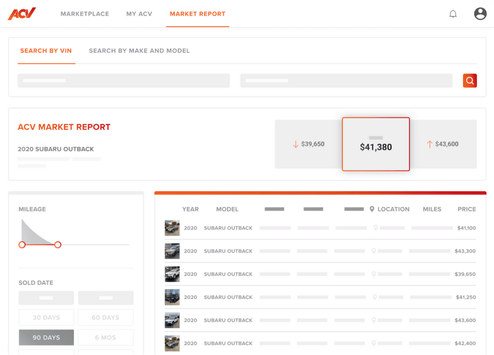Click the up arrow beside $43,600

429,144
